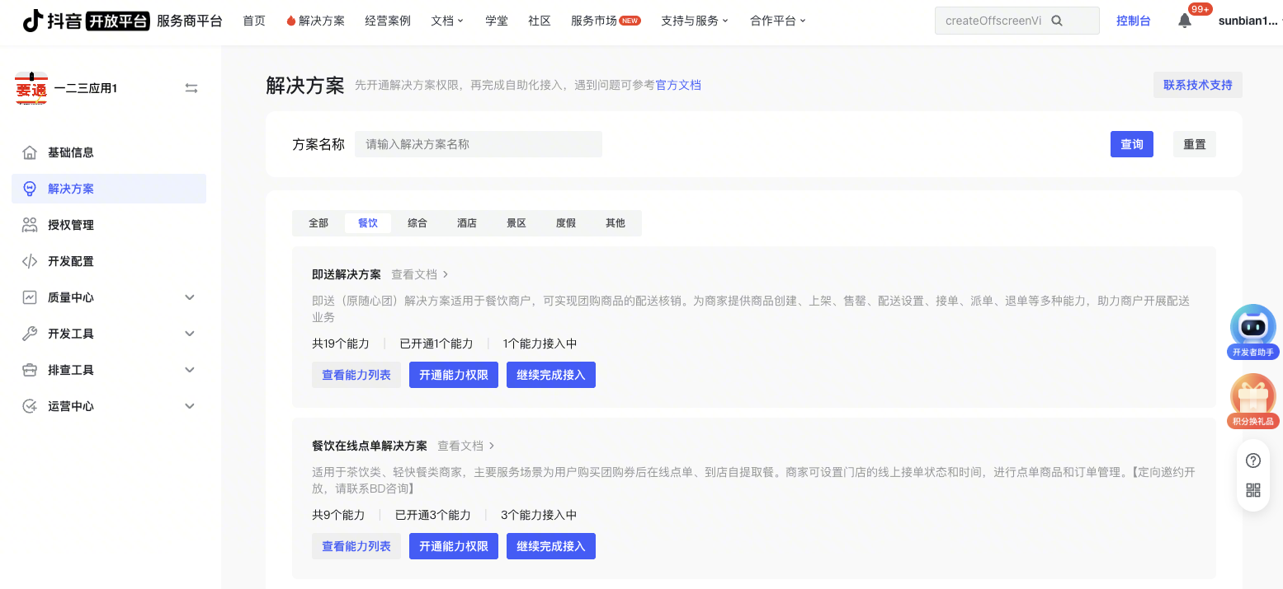Click the search magnifier icon
Image resolution: width=1283 pixels, height=589 pixels.
pyautogui.click(x=1057, y=21)
